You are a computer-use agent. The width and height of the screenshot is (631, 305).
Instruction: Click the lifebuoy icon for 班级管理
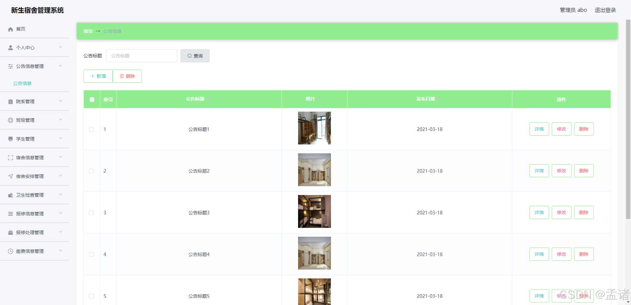coord(11,120)
